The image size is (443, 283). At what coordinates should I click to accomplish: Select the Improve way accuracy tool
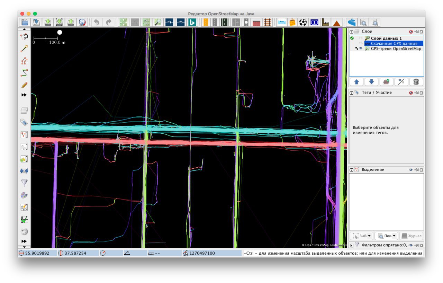click(x=24, y=61)
